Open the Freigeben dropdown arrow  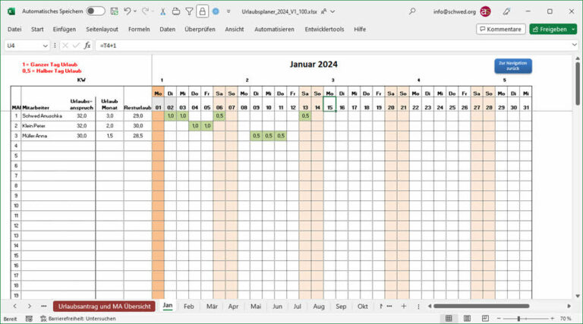click(574, 29)
